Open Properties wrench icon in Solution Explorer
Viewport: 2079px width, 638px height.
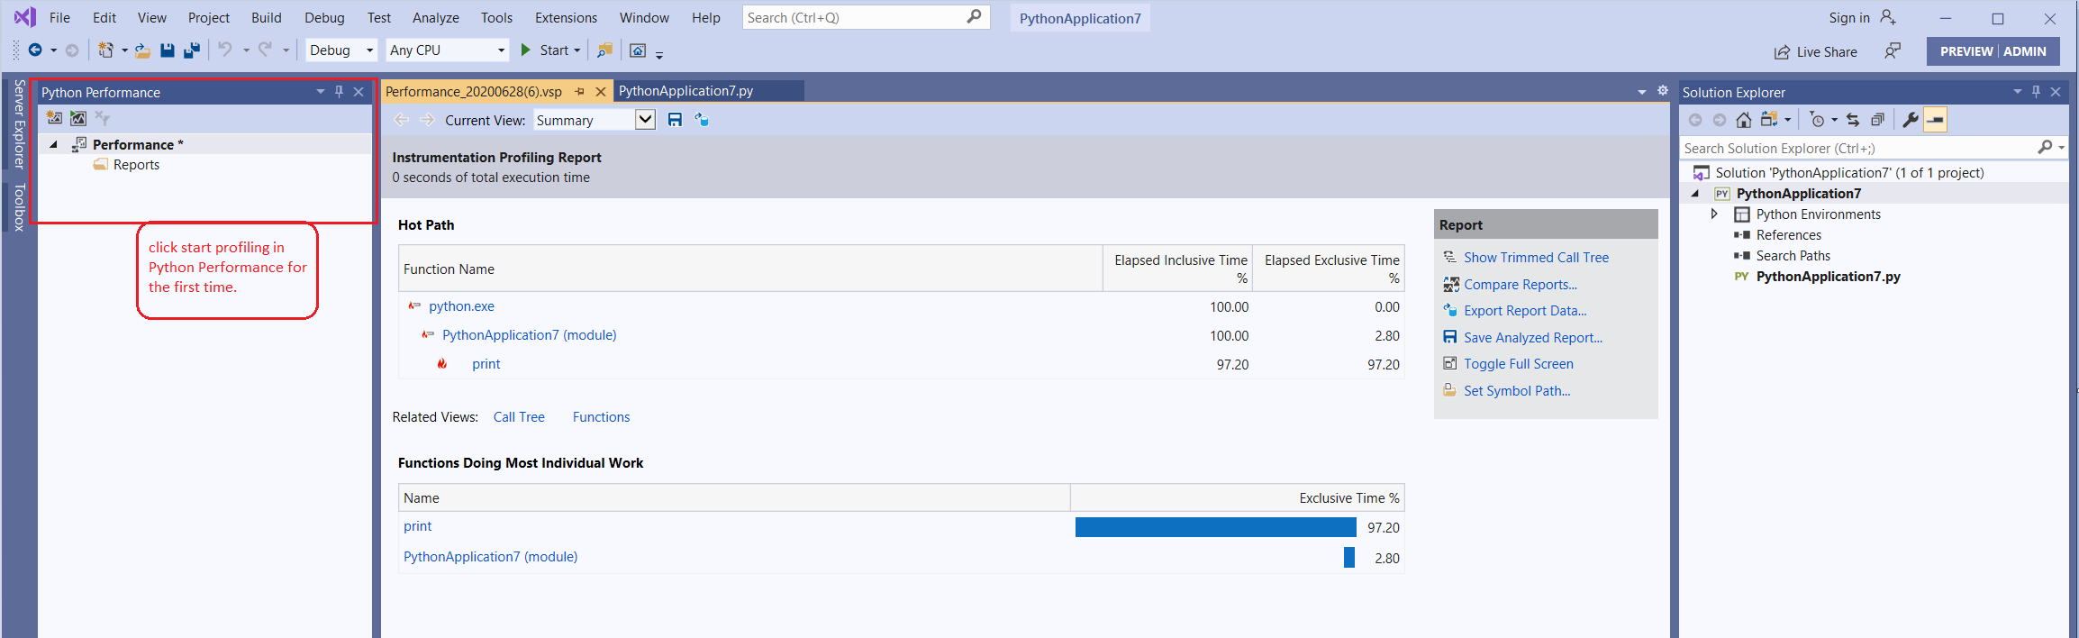(x=1910, y=120)
